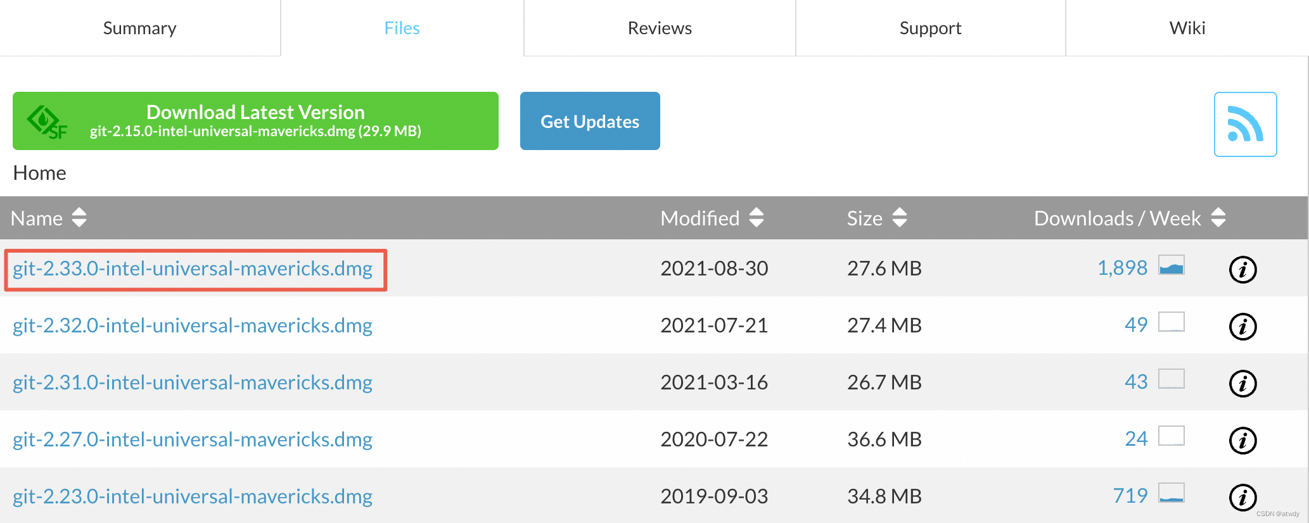Open the RSS feed icon
This screenshot has height=523, width=1309.
tap(1245, 124)
